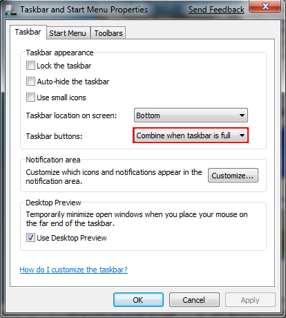This screenshot has width=286, height=318.
Task: Check Use small icons option
Action: pyautogui.click(x=30, y=97)
